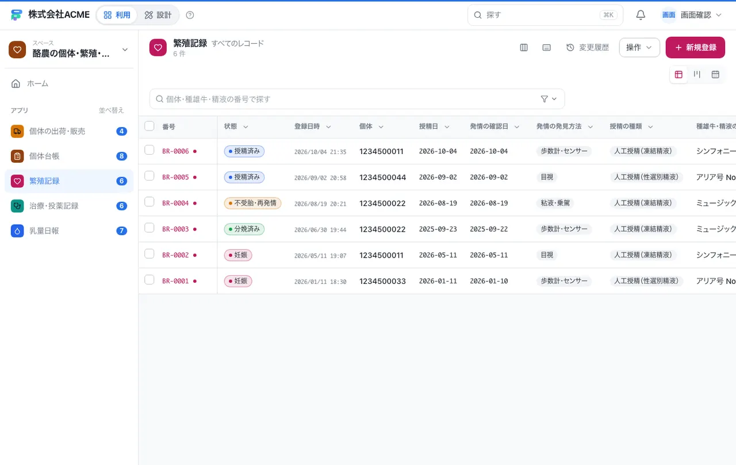Click the 個体台帳 clipboard icon

pos(17,156)
